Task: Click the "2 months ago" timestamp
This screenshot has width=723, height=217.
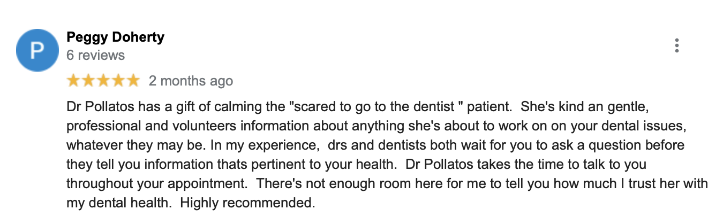Action: click(191, 81)
